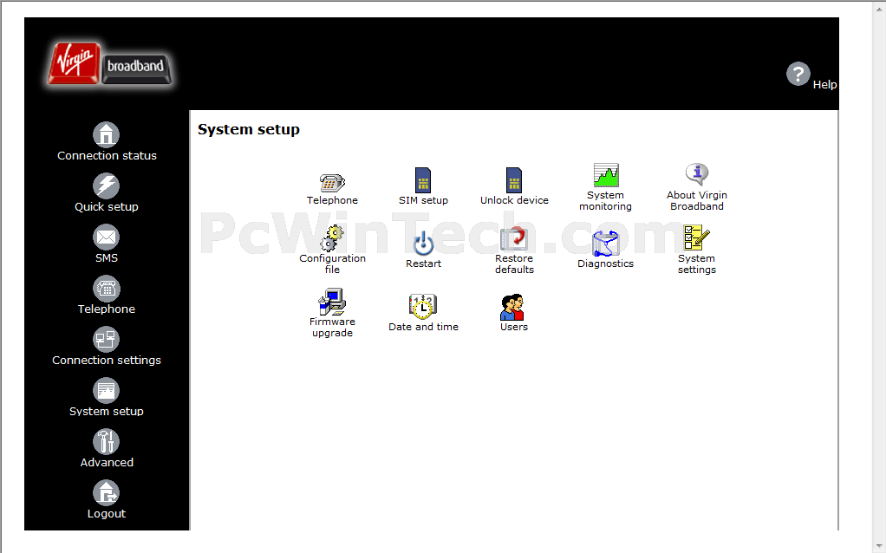Image resolution: width=886 pixels, height=553 pixels.
Task: Click the Help question mark icon
Action: 798,74
